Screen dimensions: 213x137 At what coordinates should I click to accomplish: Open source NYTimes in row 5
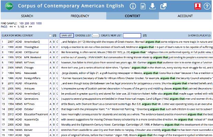point(29,63)
